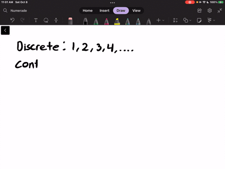Image resolution: width=225 pixels, height=169 pixels.
Task: Click the search magnifier icon
Action: tap(5, 10)
